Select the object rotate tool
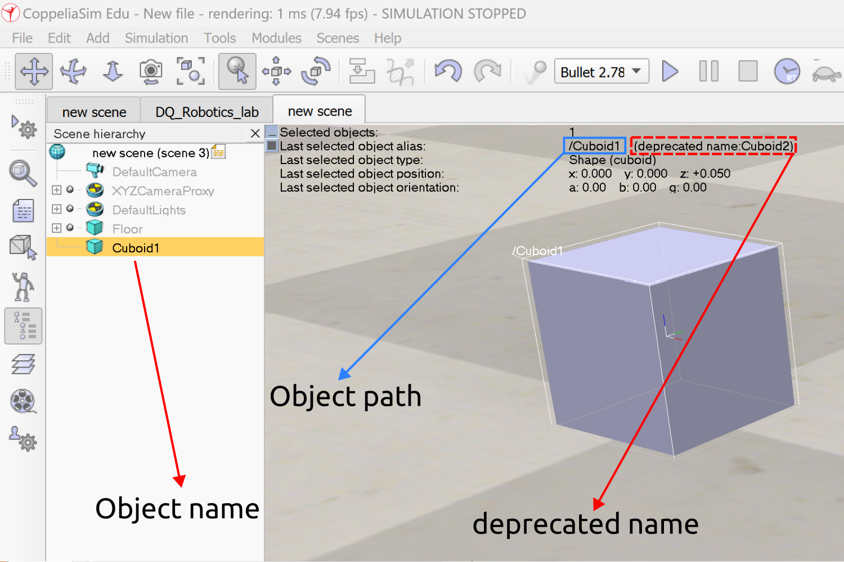The height and width of the screenshot is (562, 844). tap(316, 71)
